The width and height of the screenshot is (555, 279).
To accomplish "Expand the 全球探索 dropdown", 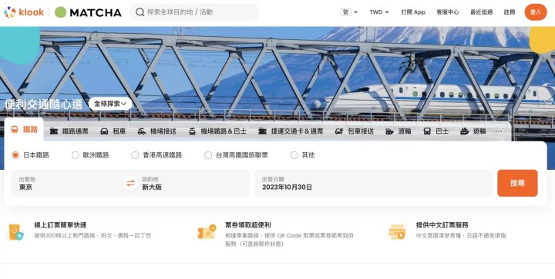I will coord(110,104).
